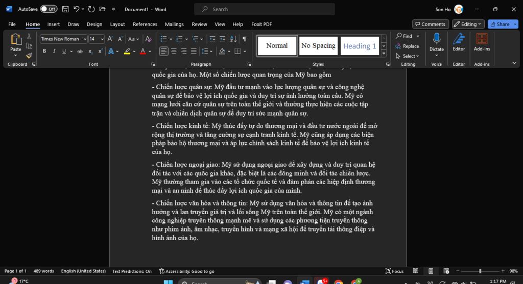Toggle the AutoSave switch
This screenshot has width=523, height=284.
(49, 9)
